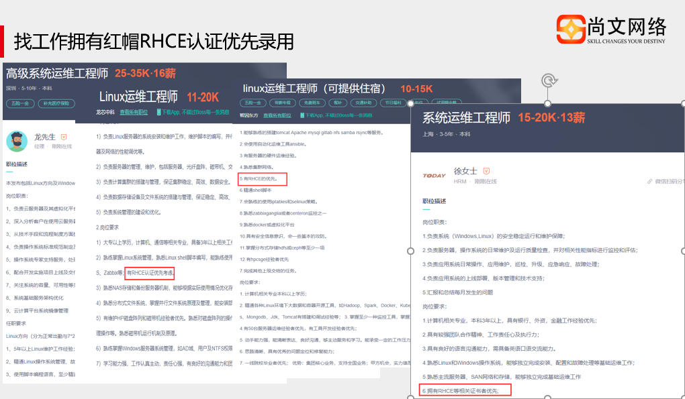Click 6.精通shell脚本 line

256,190
